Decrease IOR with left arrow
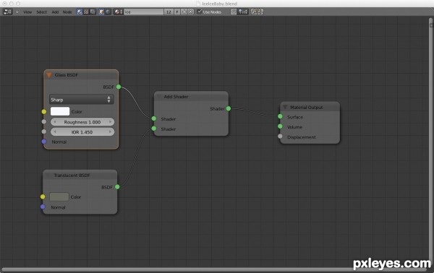This screenshot has height=273, width=434. point(55,131)
